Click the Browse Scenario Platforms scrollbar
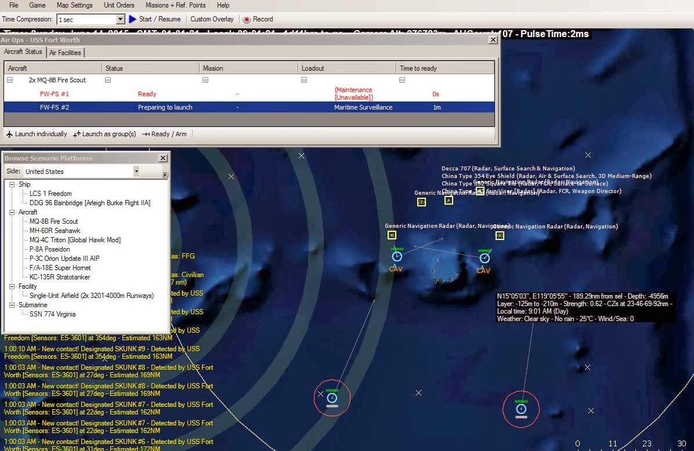 pyautogui.click(x=164, y=174)
